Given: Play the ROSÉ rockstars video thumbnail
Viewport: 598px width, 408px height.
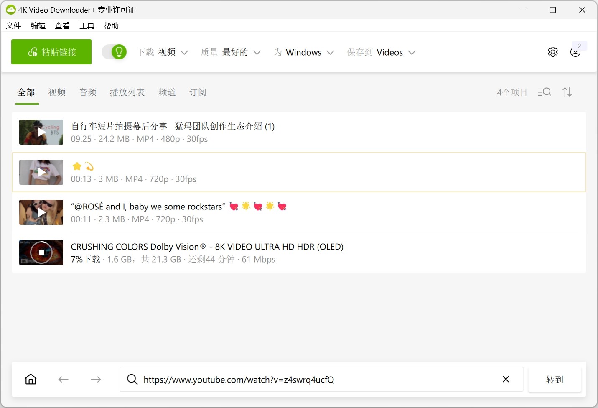Looking at the screenshot, I should click(41, 212).
